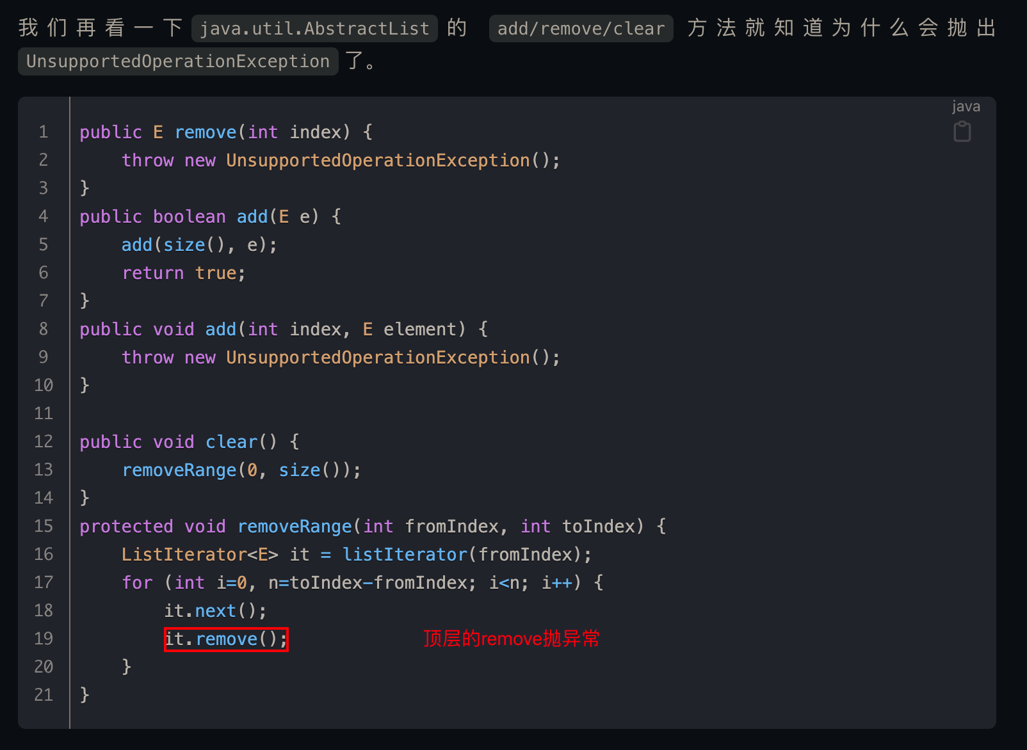Image resolution: width=1027 pixels, height=750 pixels.
Task: Click the throw statement on line 9
Action: click(x=341, y=357)
